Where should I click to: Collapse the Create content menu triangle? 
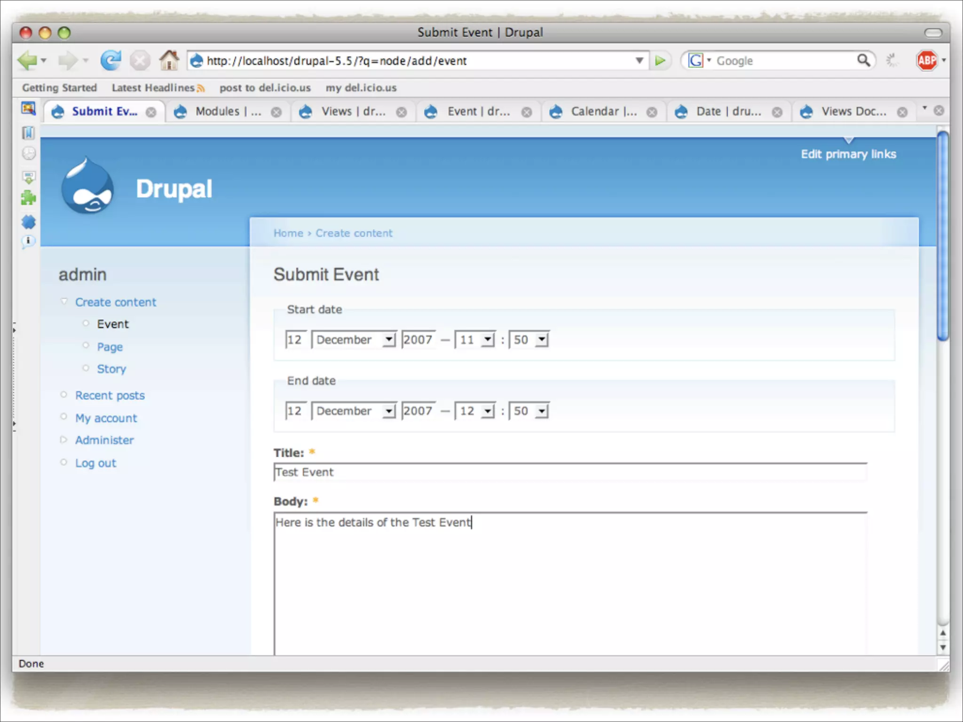point(64,301)
